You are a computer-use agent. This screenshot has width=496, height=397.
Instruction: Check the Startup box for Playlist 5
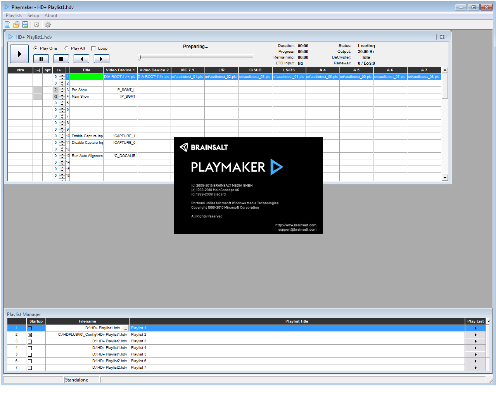(30, 355)
